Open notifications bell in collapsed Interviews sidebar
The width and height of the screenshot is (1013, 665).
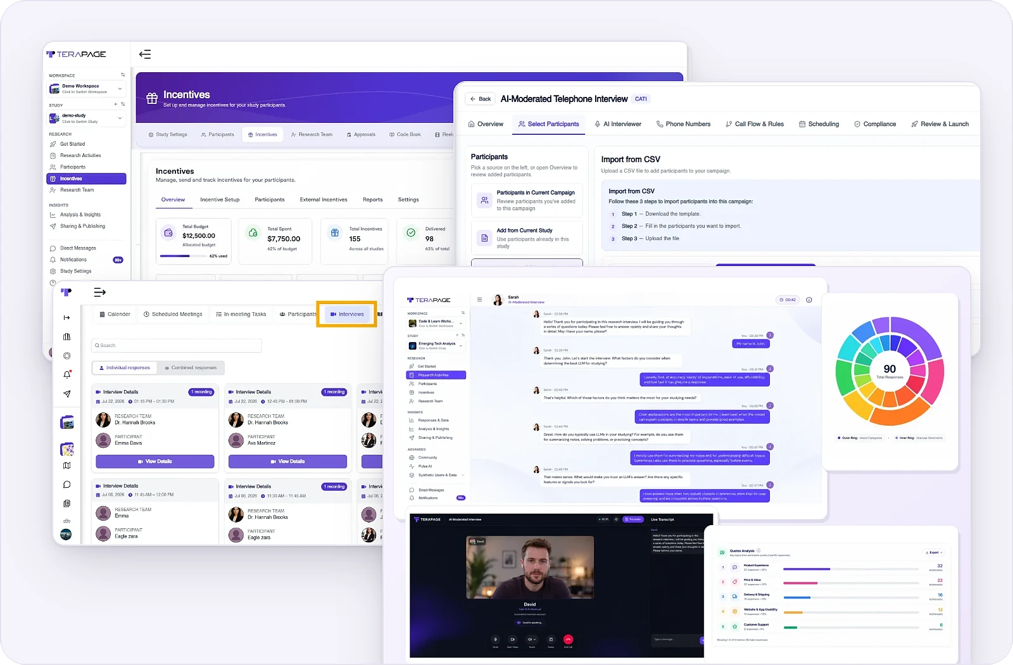tap(67, 375)
